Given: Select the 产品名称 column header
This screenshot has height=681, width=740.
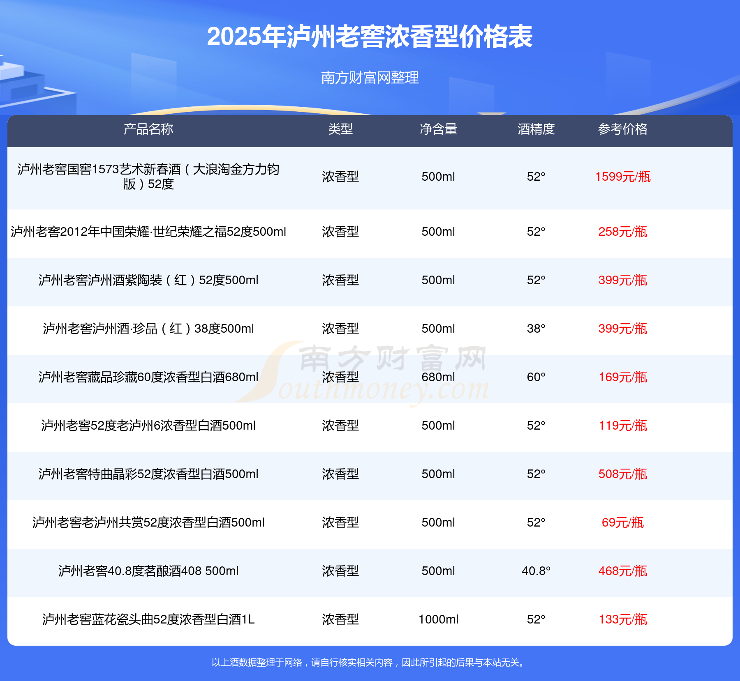Looking at the screenshot, I should (x=148, y=129).
